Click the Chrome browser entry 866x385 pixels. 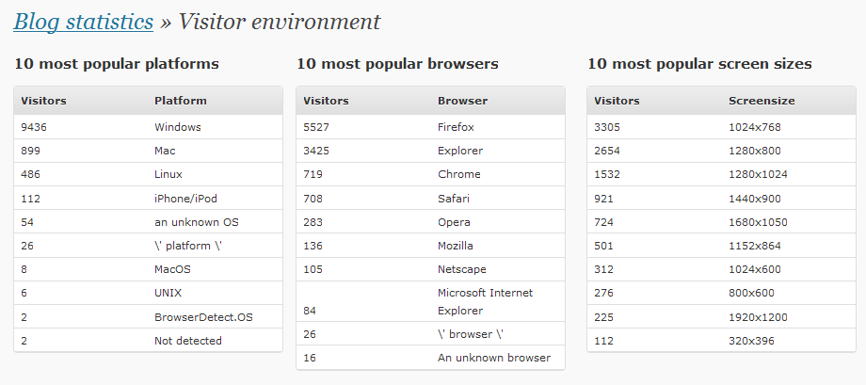pos(459,174)
